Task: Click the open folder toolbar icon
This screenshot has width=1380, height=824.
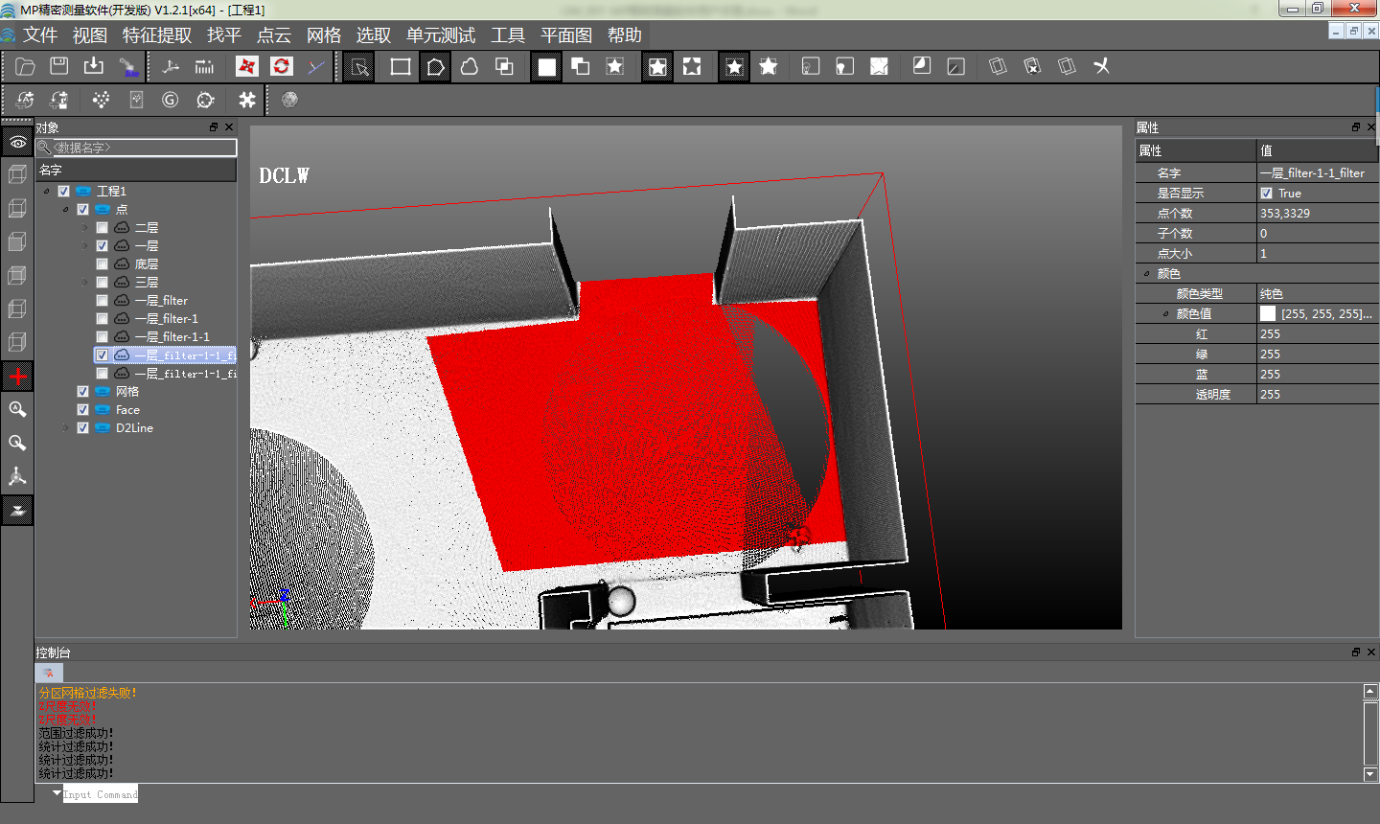Action: [26, 66]
